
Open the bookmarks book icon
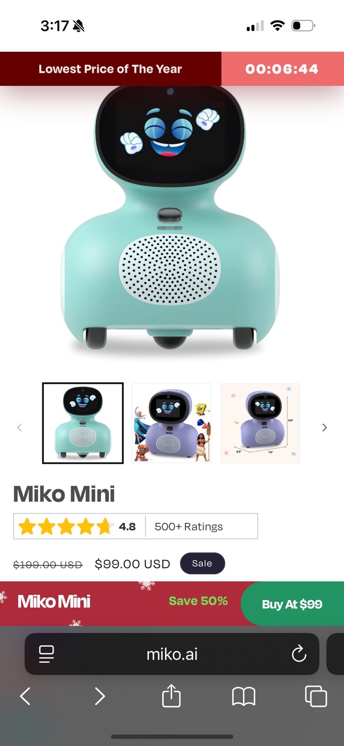tap(243, 697)
